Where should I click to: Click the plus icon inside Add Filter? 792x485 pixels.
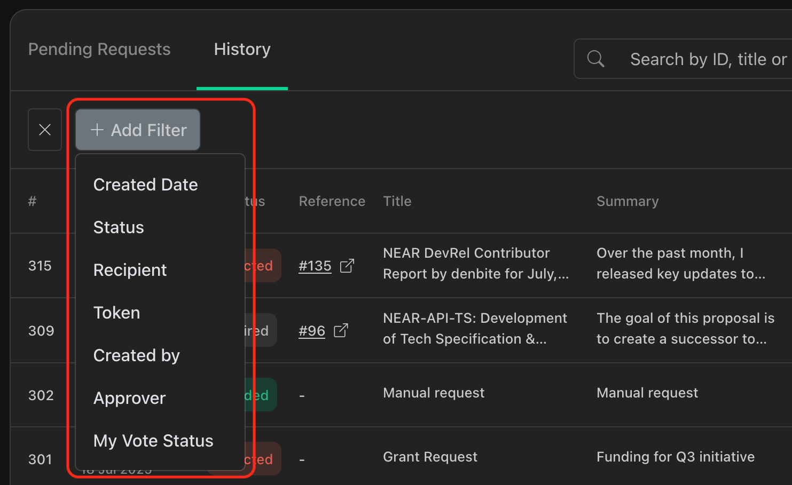pos(97,130)
